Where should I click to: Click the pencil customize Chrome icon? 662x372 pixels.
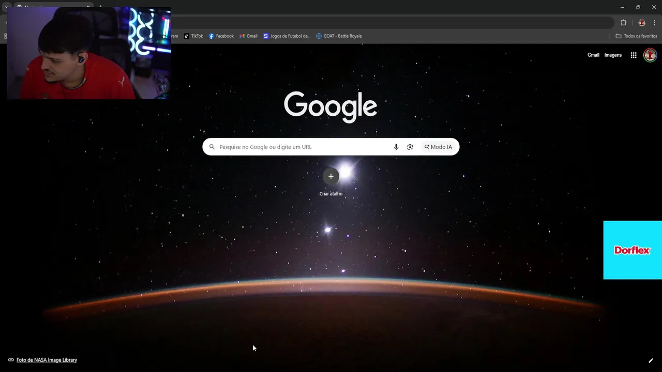tap(651, 361)
